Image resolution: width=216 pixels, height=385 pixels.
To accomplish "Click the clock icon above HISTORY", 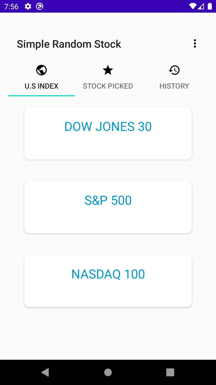I will pyautogui.click(x=174, y=70).
